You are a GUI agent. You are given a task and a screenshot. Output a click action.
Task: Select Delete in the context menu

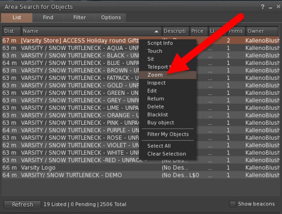pyautogui.click(x=167, y=107)
